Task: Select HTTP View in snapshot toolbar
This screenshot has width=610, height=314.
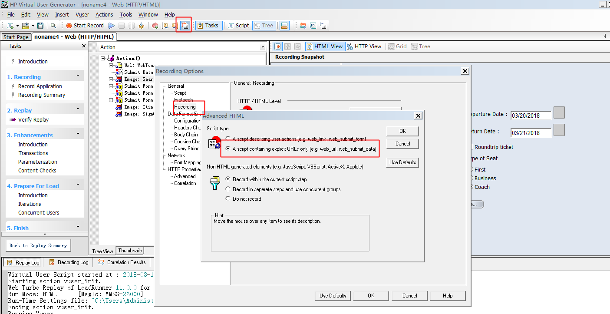Action: pos(364,46)
